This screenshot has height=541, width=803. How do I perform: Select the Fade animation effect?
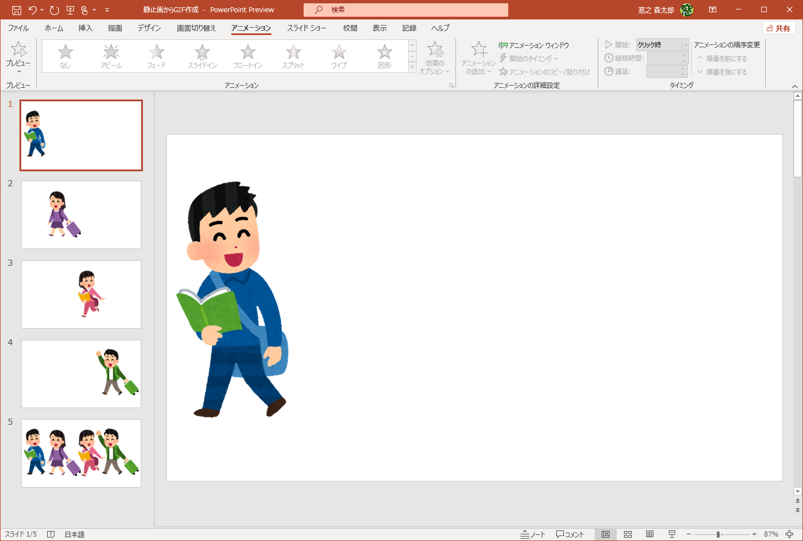tap(156, 56)
